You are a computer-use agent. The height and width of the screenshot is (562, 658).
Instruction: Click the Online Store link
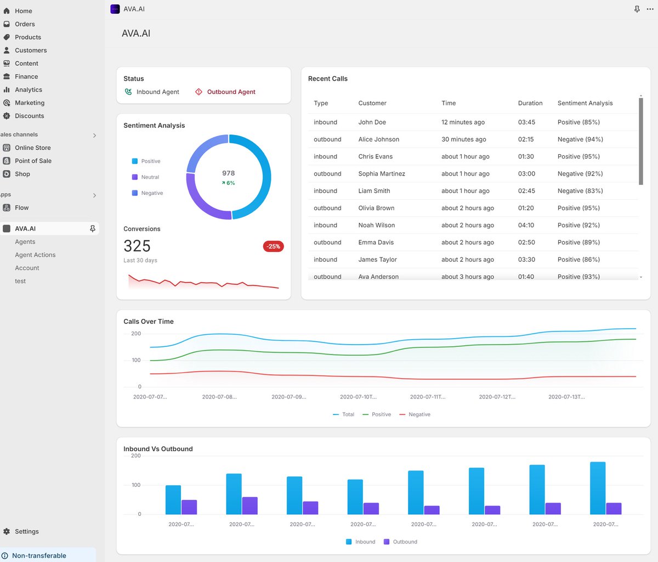[x=33, y=148]
